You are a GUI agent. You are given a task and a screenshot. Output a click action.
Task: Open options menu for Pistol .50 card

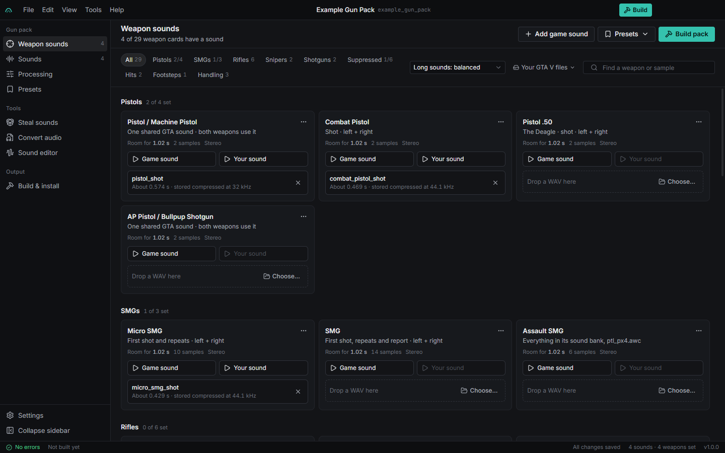pyautogui.click(x=699, y=122)
